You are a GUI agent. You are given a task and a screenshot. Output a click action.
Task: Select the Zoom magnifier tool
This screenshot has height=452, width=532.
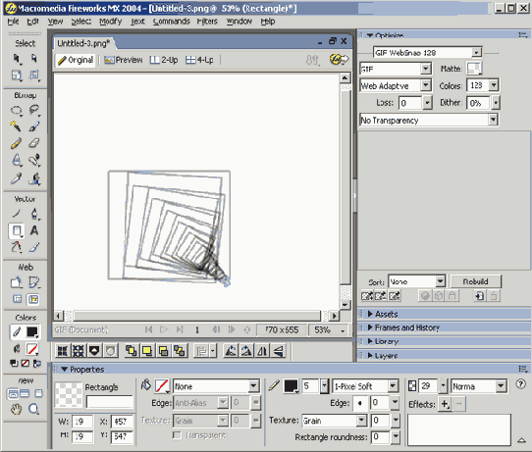click(x=33, y=409)
